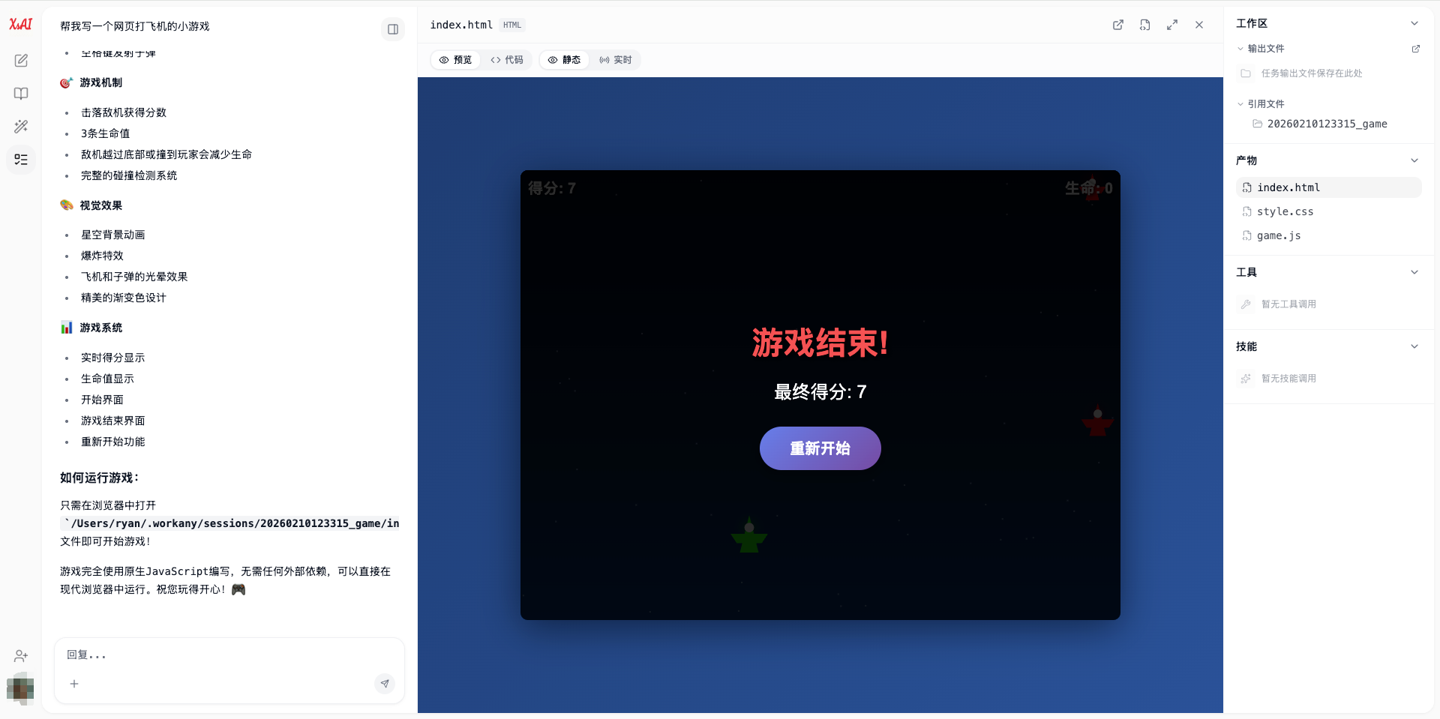Click the green player plane in game

(749, 535)
